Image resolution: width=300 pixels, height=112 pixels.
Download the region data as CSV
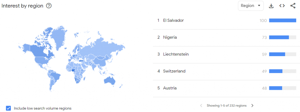coord(271,6)
